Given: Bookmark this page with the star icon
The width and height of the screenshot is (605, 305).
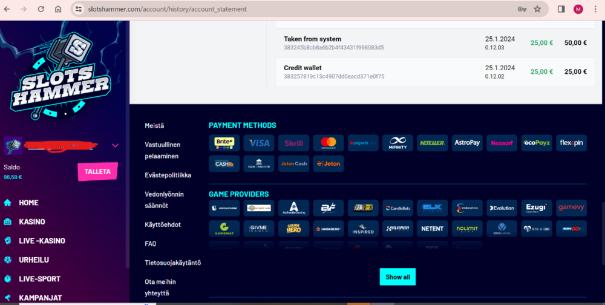Looking at the screenshot, I should point(537,9).
